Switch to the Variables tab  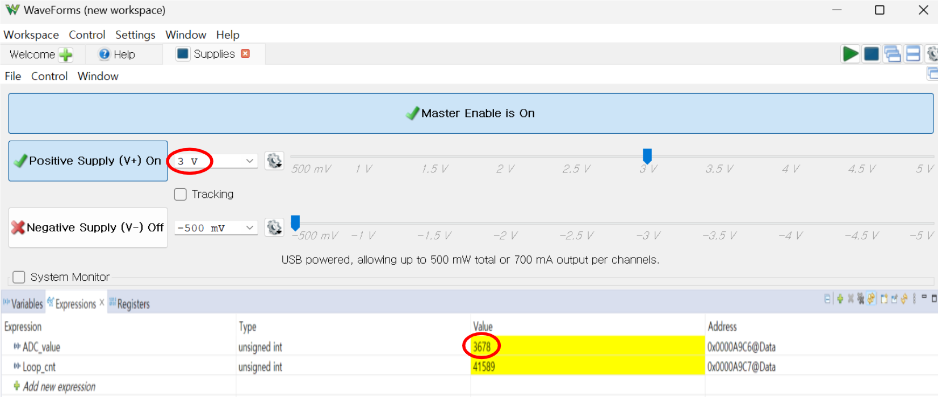(23, 303)
